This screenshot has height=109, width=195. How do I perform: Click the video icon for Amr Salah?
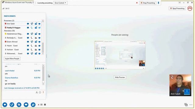point(36,24)
